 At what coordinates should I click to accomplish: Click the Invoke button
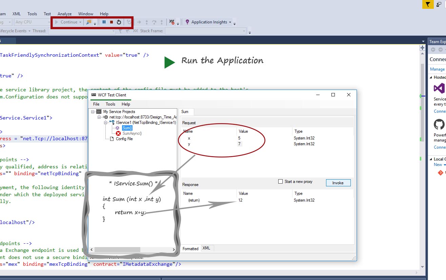pyautogui.click(x=338, y=183)
